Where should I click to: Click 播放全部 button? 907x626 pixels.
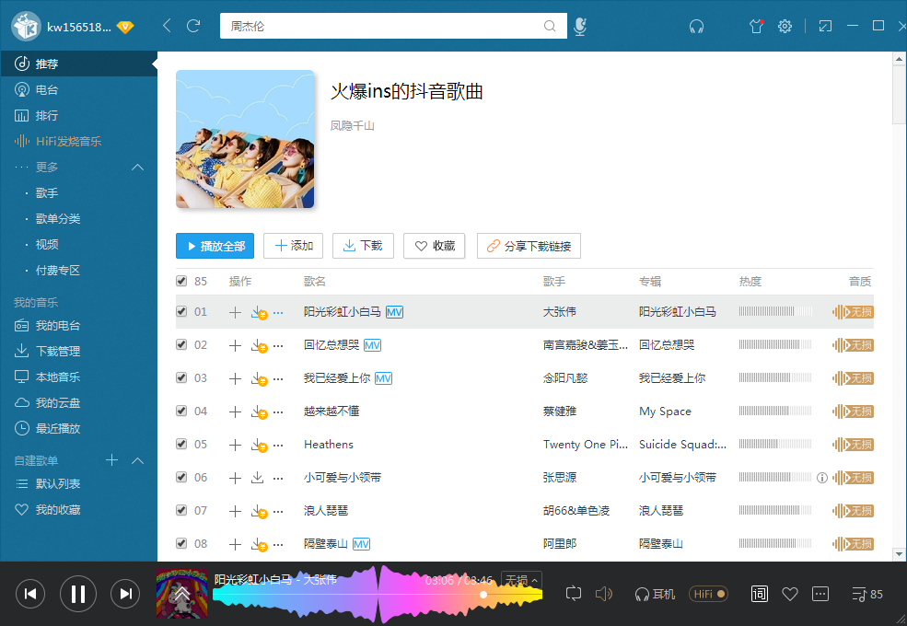coord(215,246)
